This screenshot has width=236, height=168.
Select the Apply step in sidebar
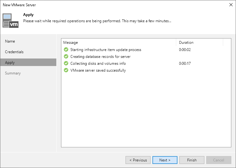[x=10, y=63]
